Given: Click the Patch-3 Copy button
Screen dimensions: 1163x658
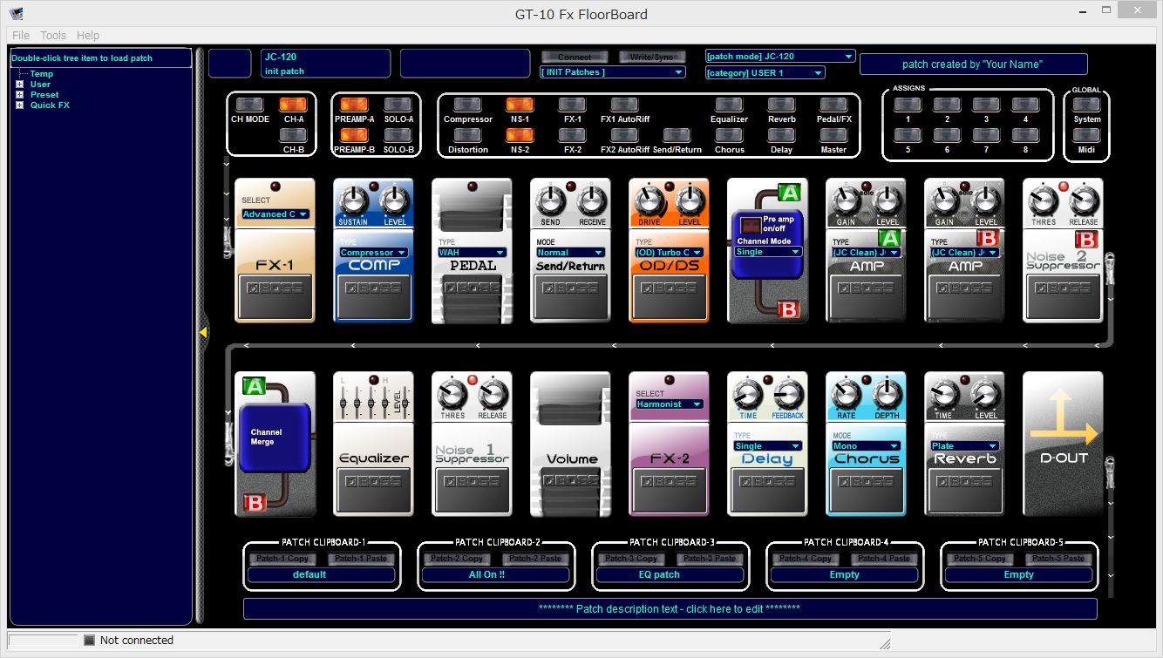Looking at the screenshot, I should point(631,559).
